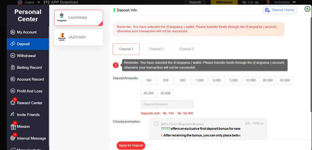Open Invite Friends menu item
This screenshot has width=312, height=150.
pyautogui.click(x=28, y=115)
